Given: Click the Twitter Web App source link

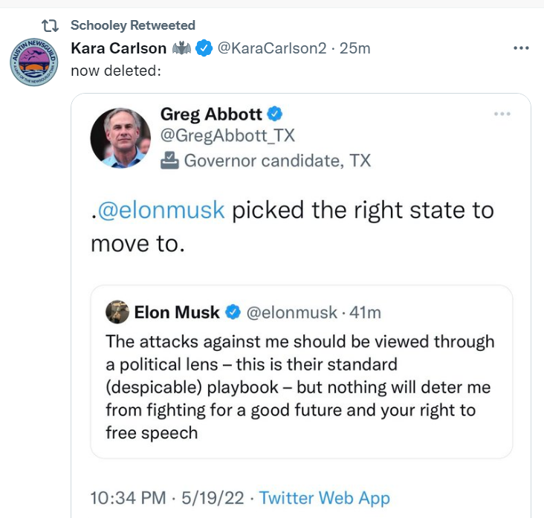Looking at the screenshot, I should [324, 497].
